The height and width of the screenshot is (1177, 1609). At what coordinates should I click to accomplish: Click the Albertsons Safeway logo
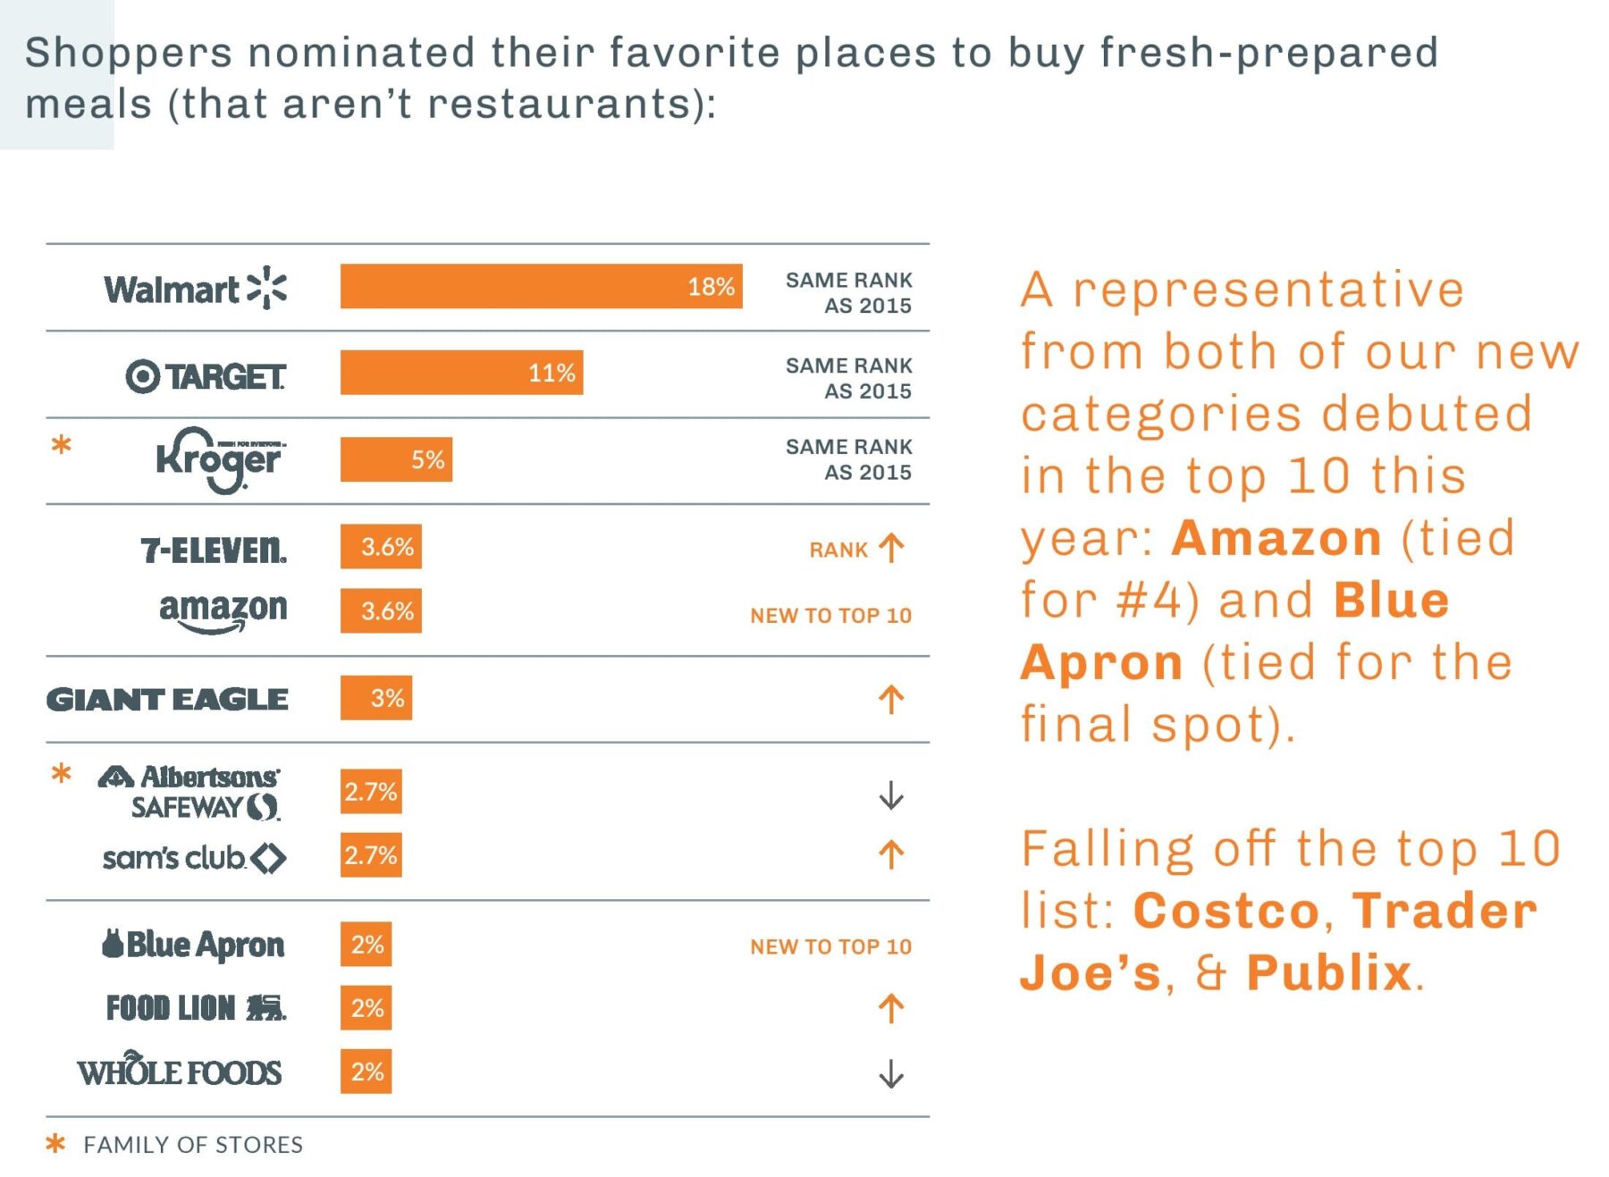(x=190, y=792)
